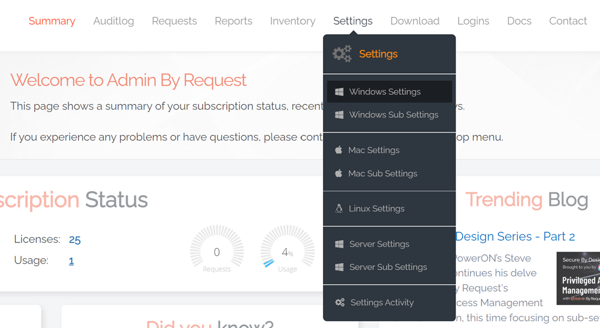Click the Windows logo icon beside Windows Settings
The width and height of the screenshot is (600, 328).
pyautogui.click(x=339, y=92)
